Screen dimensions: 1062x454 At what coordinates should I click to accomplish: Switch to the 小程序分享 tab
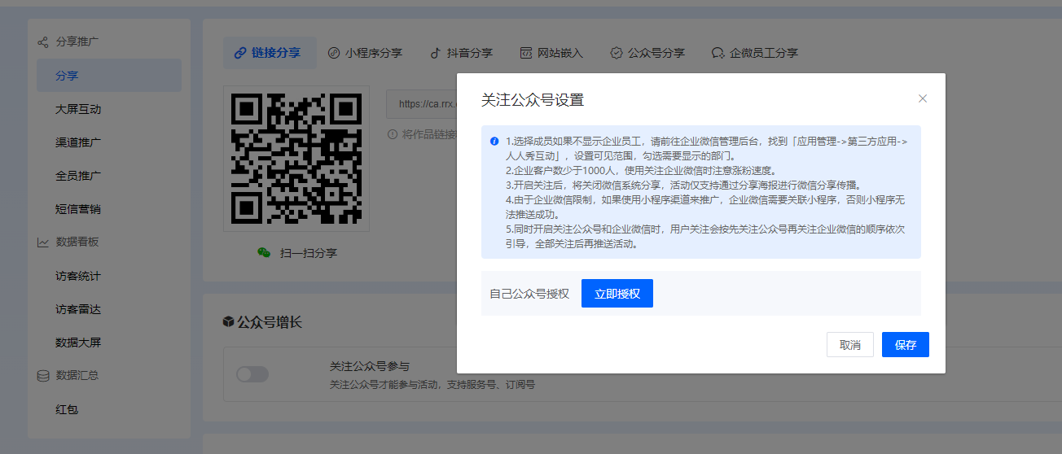[x=365, y=53]
